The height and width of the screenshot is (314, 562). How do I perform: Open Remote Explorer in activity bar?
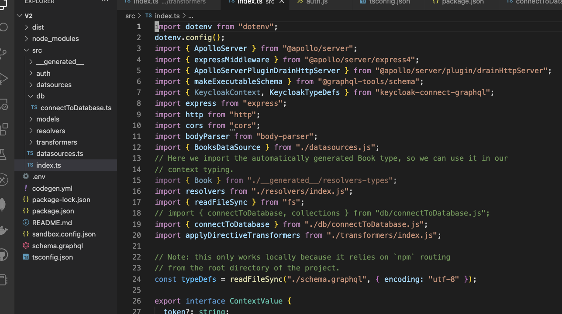pyautogui.click(x=3, y=104)
